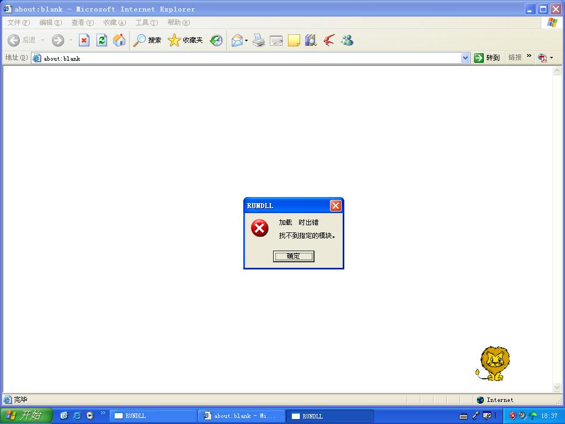Click the Adobe PDF toolbar icon
The height and width of the screenshot is (424, 565).
pos(542,57)
